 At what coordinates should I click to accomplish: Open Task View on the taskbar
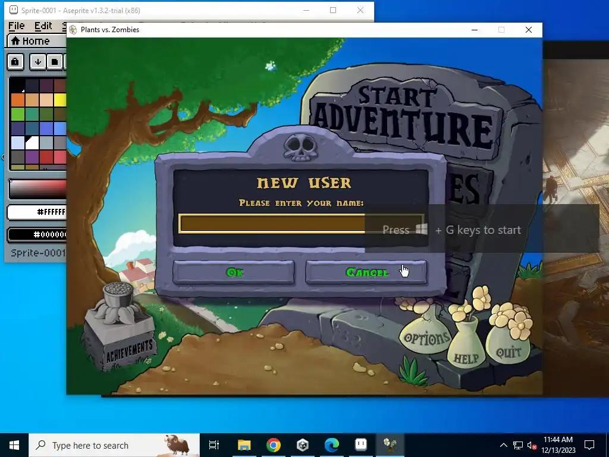[x=214, y=445]
